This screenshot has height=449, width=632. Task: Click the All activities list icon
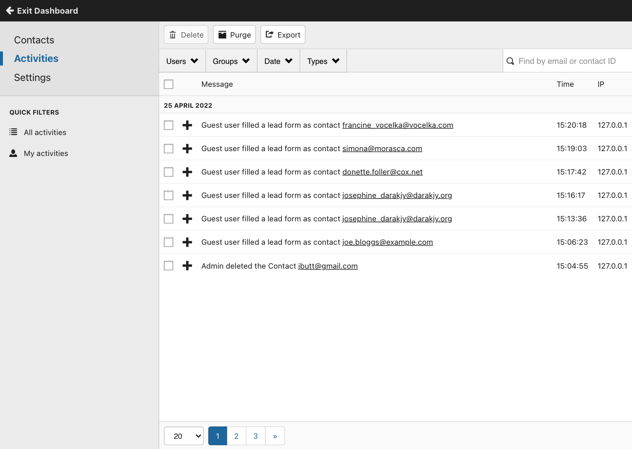tap(14, 132)
